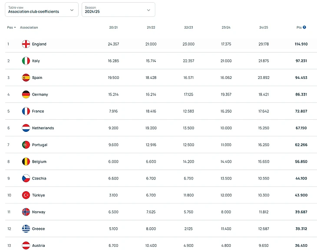Open the Czechia association link
Image resolution: width=317 pixels, height=252 pixels.
pos(39,178)
